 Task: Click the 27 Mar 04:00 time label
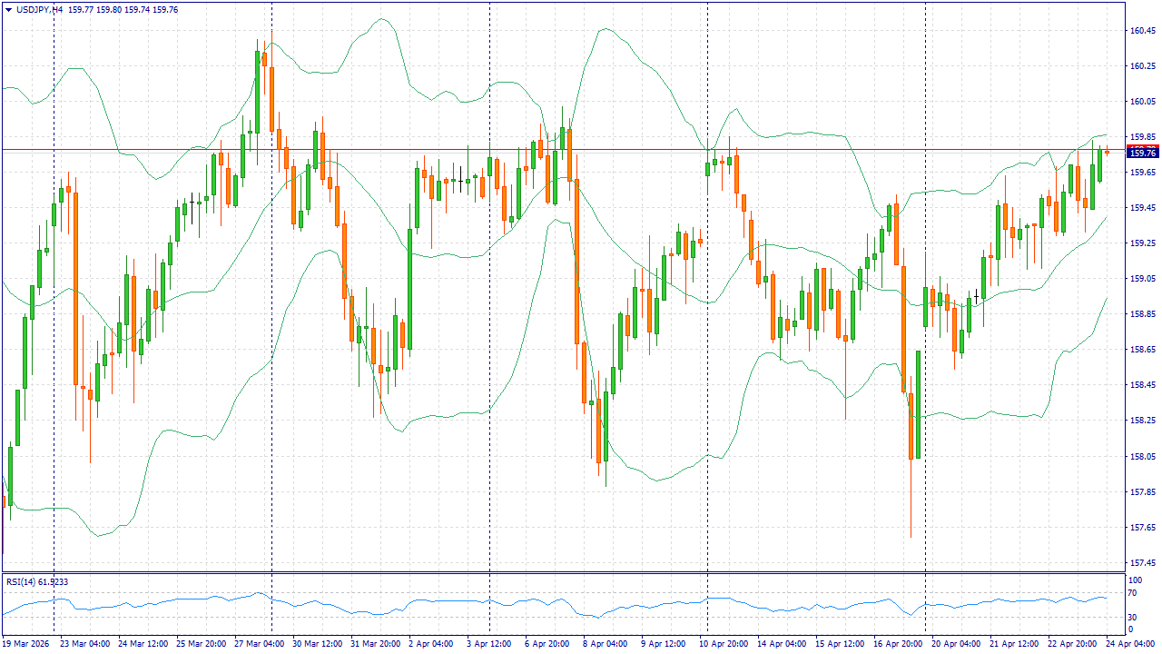coord(260,643)
